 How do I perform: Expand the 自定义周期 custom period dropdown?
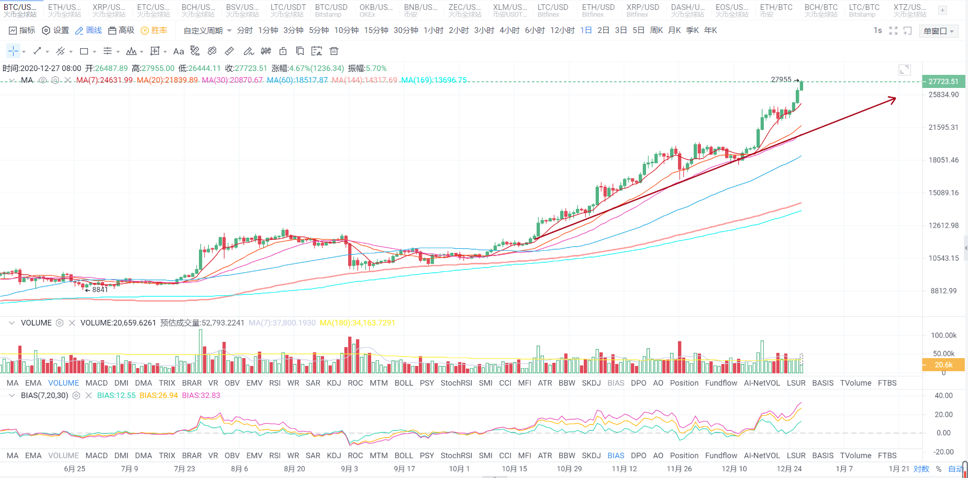[207, 30]
